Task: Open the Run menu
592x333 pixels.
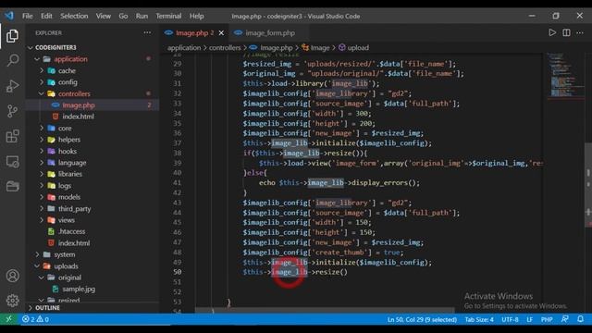Action: tap(142, 16)
